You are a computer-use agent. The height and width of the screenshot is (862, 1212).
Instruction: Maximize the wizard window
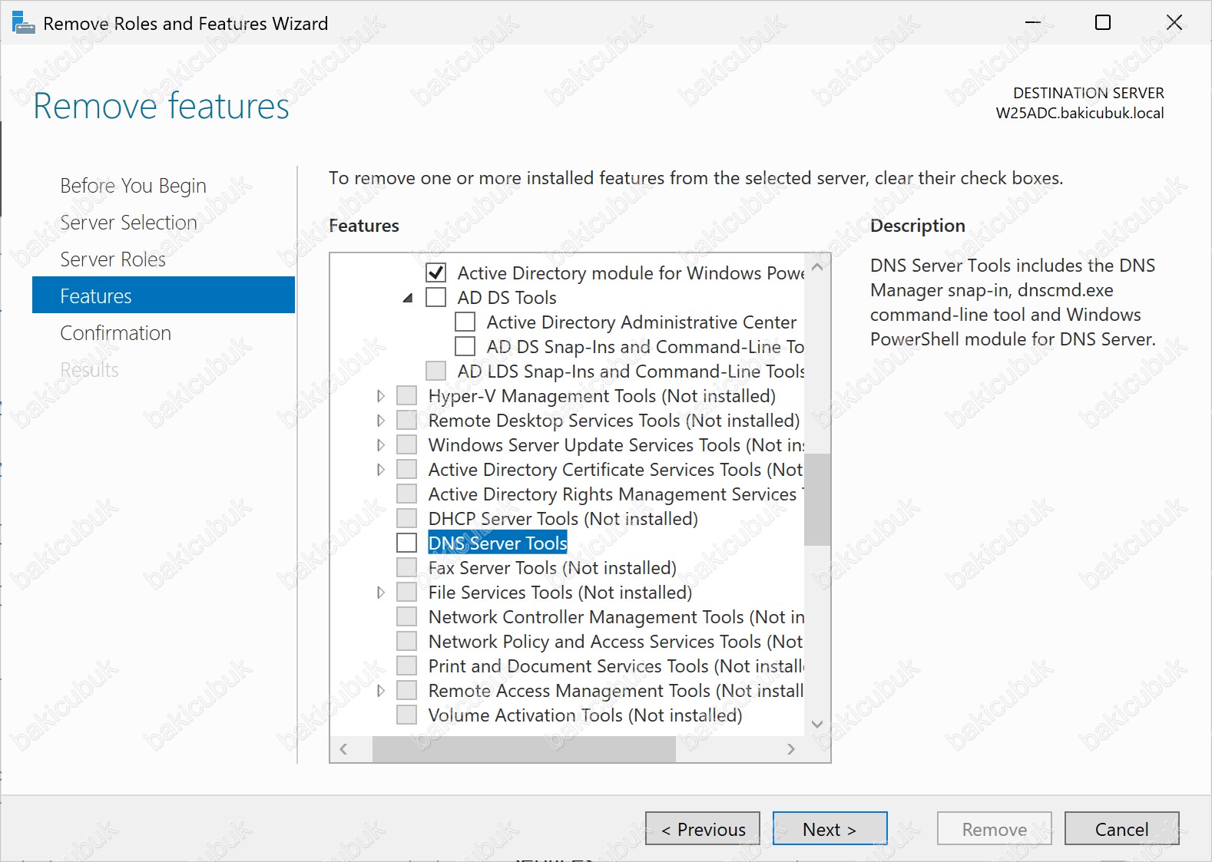point(1103,22)
